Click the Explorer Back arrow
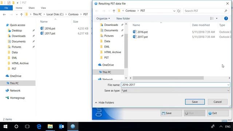The image size is (233, 131). pyautogui.click(x=4, y=15)
